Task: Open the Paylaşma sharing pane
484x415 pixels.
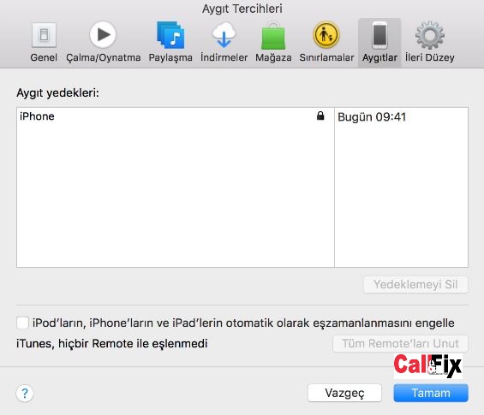Action: [170, 42]
